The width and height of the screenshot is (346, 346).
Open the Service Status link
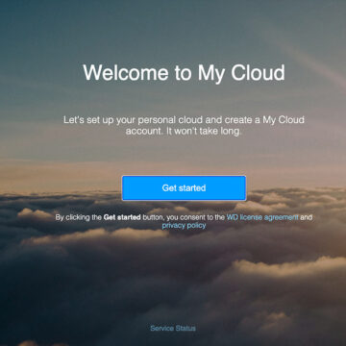[173, 328]
